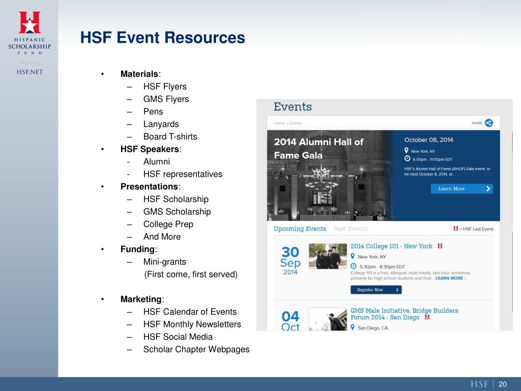This screenshot has width=521, height=391.
Task: Click the And More list item
Action: 162,237
